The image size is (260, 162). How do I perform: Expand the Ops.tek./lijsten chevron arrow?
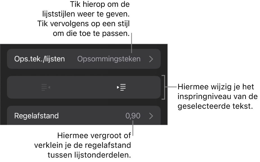point(151,59)
